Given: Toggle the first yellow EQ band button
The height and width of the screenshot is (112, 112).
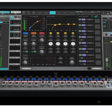Looking at the screenshot, I should click(51, 33).
